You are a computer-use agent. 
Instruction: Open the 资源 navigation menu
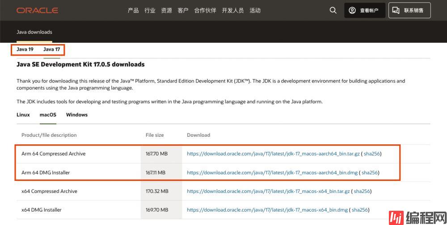[x=166, y=10]
